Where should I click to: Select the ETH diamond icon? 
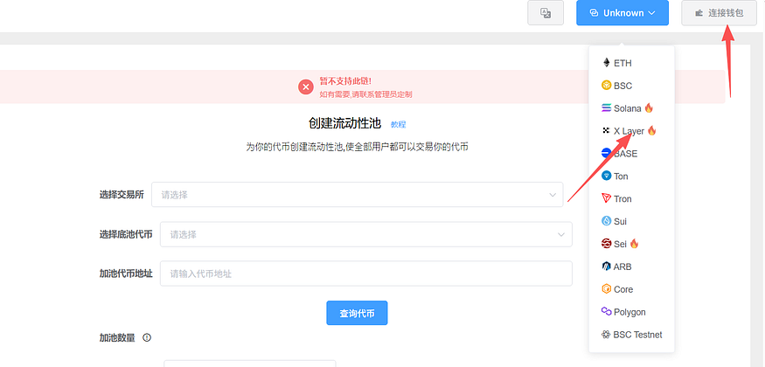pos(607,63)
